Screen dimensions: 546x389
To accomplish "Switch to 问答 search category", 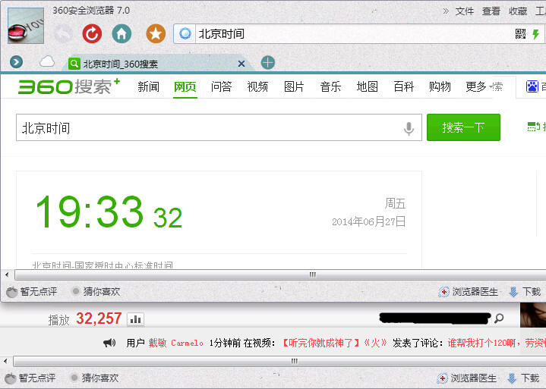I will [x=221, y=86].
